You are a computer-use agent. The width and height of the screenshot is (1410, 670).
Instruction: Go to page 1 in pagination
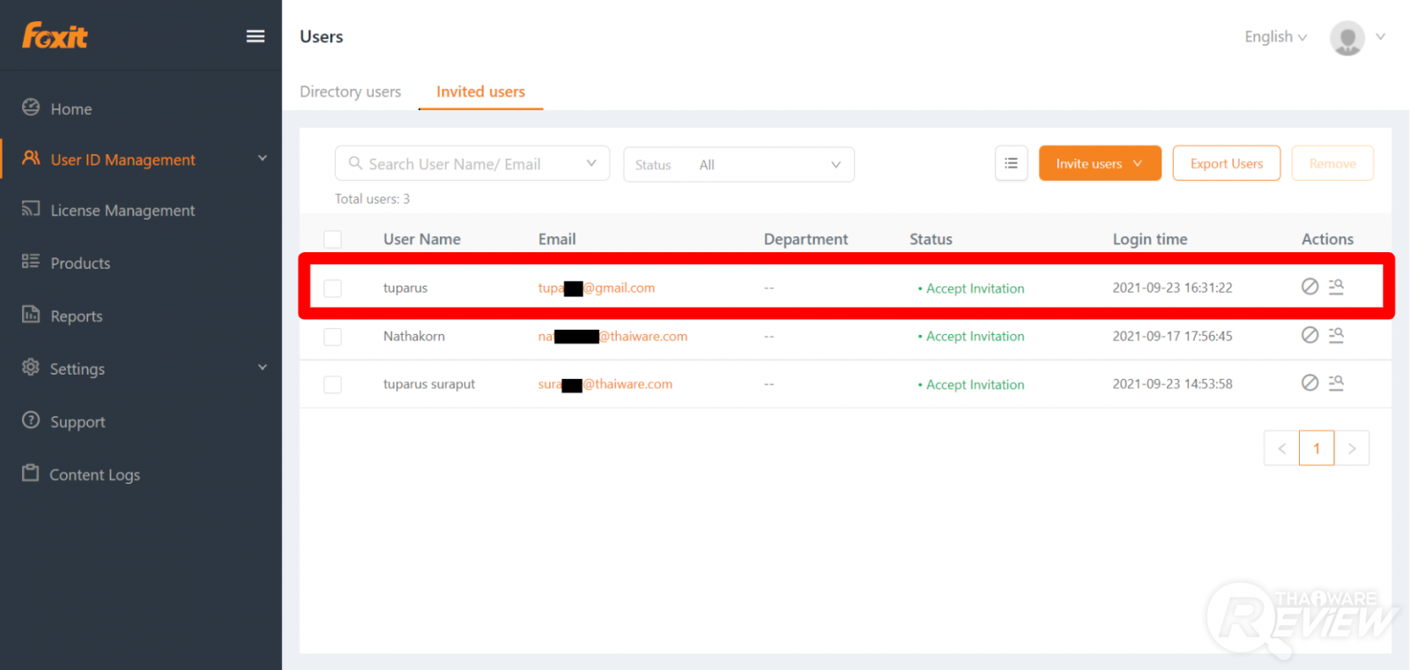1317,448
